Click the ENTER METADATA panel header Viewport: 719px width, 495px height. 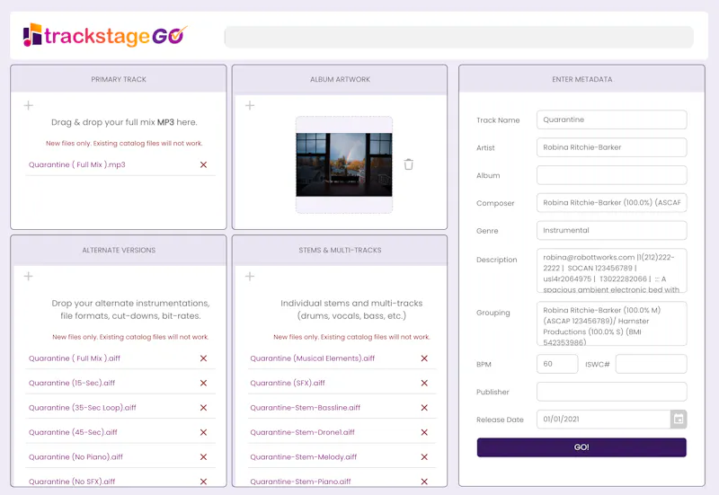coord(581,79)
